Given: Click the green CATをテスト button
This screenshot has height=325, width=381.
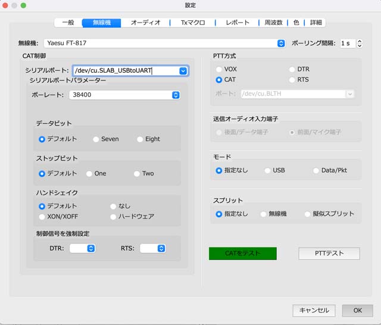Looking at the screenshot, I should [243, 254].
